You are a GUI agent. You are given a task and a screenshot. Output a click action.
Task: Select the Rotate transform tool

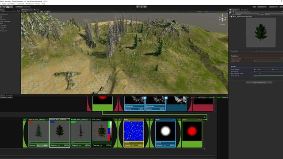[4, 7]
